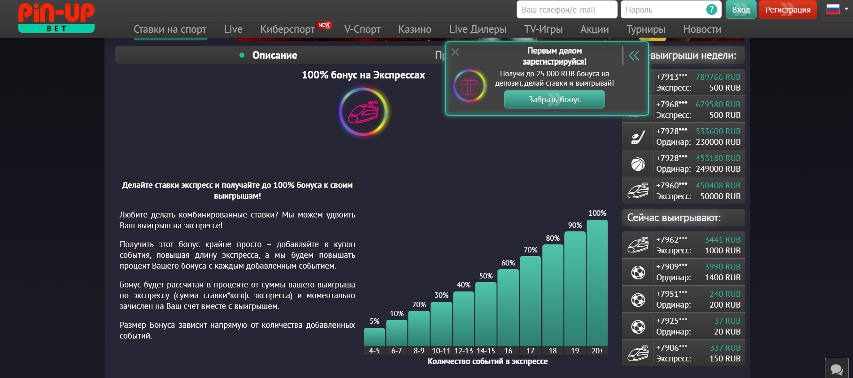Close the registration bonus popup

(455, 52)
